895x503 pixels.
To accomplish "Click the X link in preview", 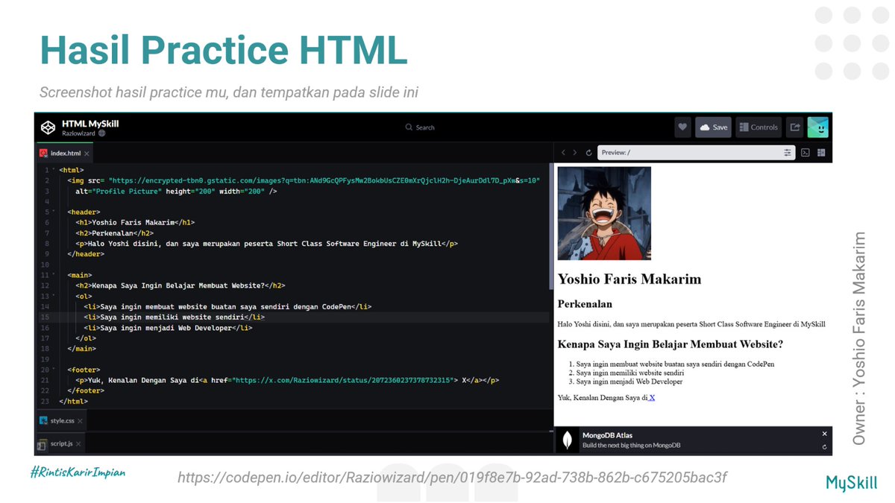I will [x=652, y=398].
